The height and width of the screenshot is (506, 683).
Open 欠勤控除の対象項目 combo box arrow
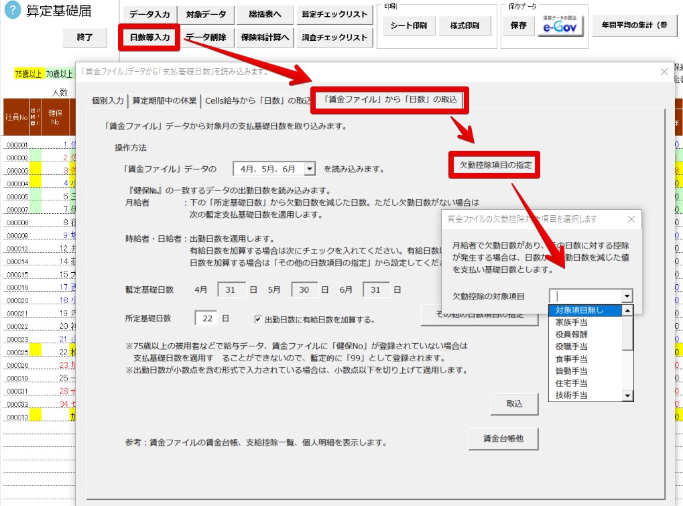point(627,296)
